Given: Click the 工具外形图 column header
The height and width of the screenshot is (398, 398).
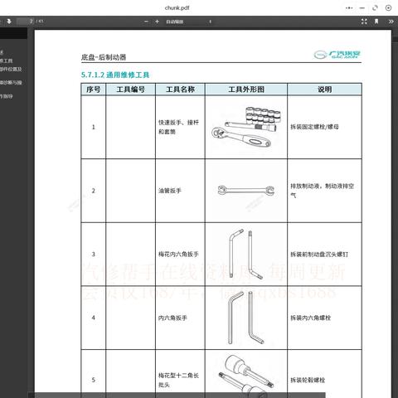Looking at the screenshot, I should (x=246, y=90).
